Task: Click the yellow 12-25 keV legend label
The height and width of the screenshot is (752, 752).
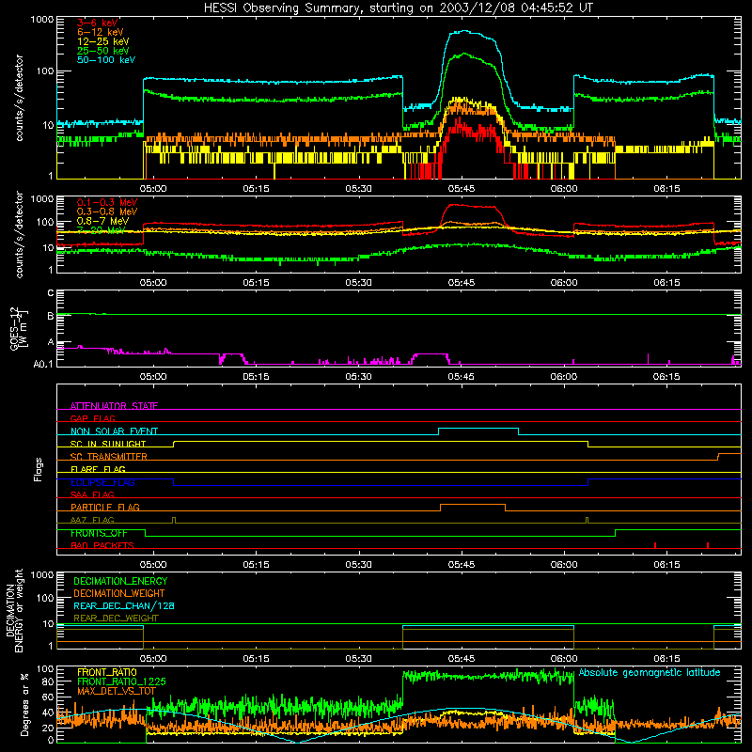Action: point(103,41)
